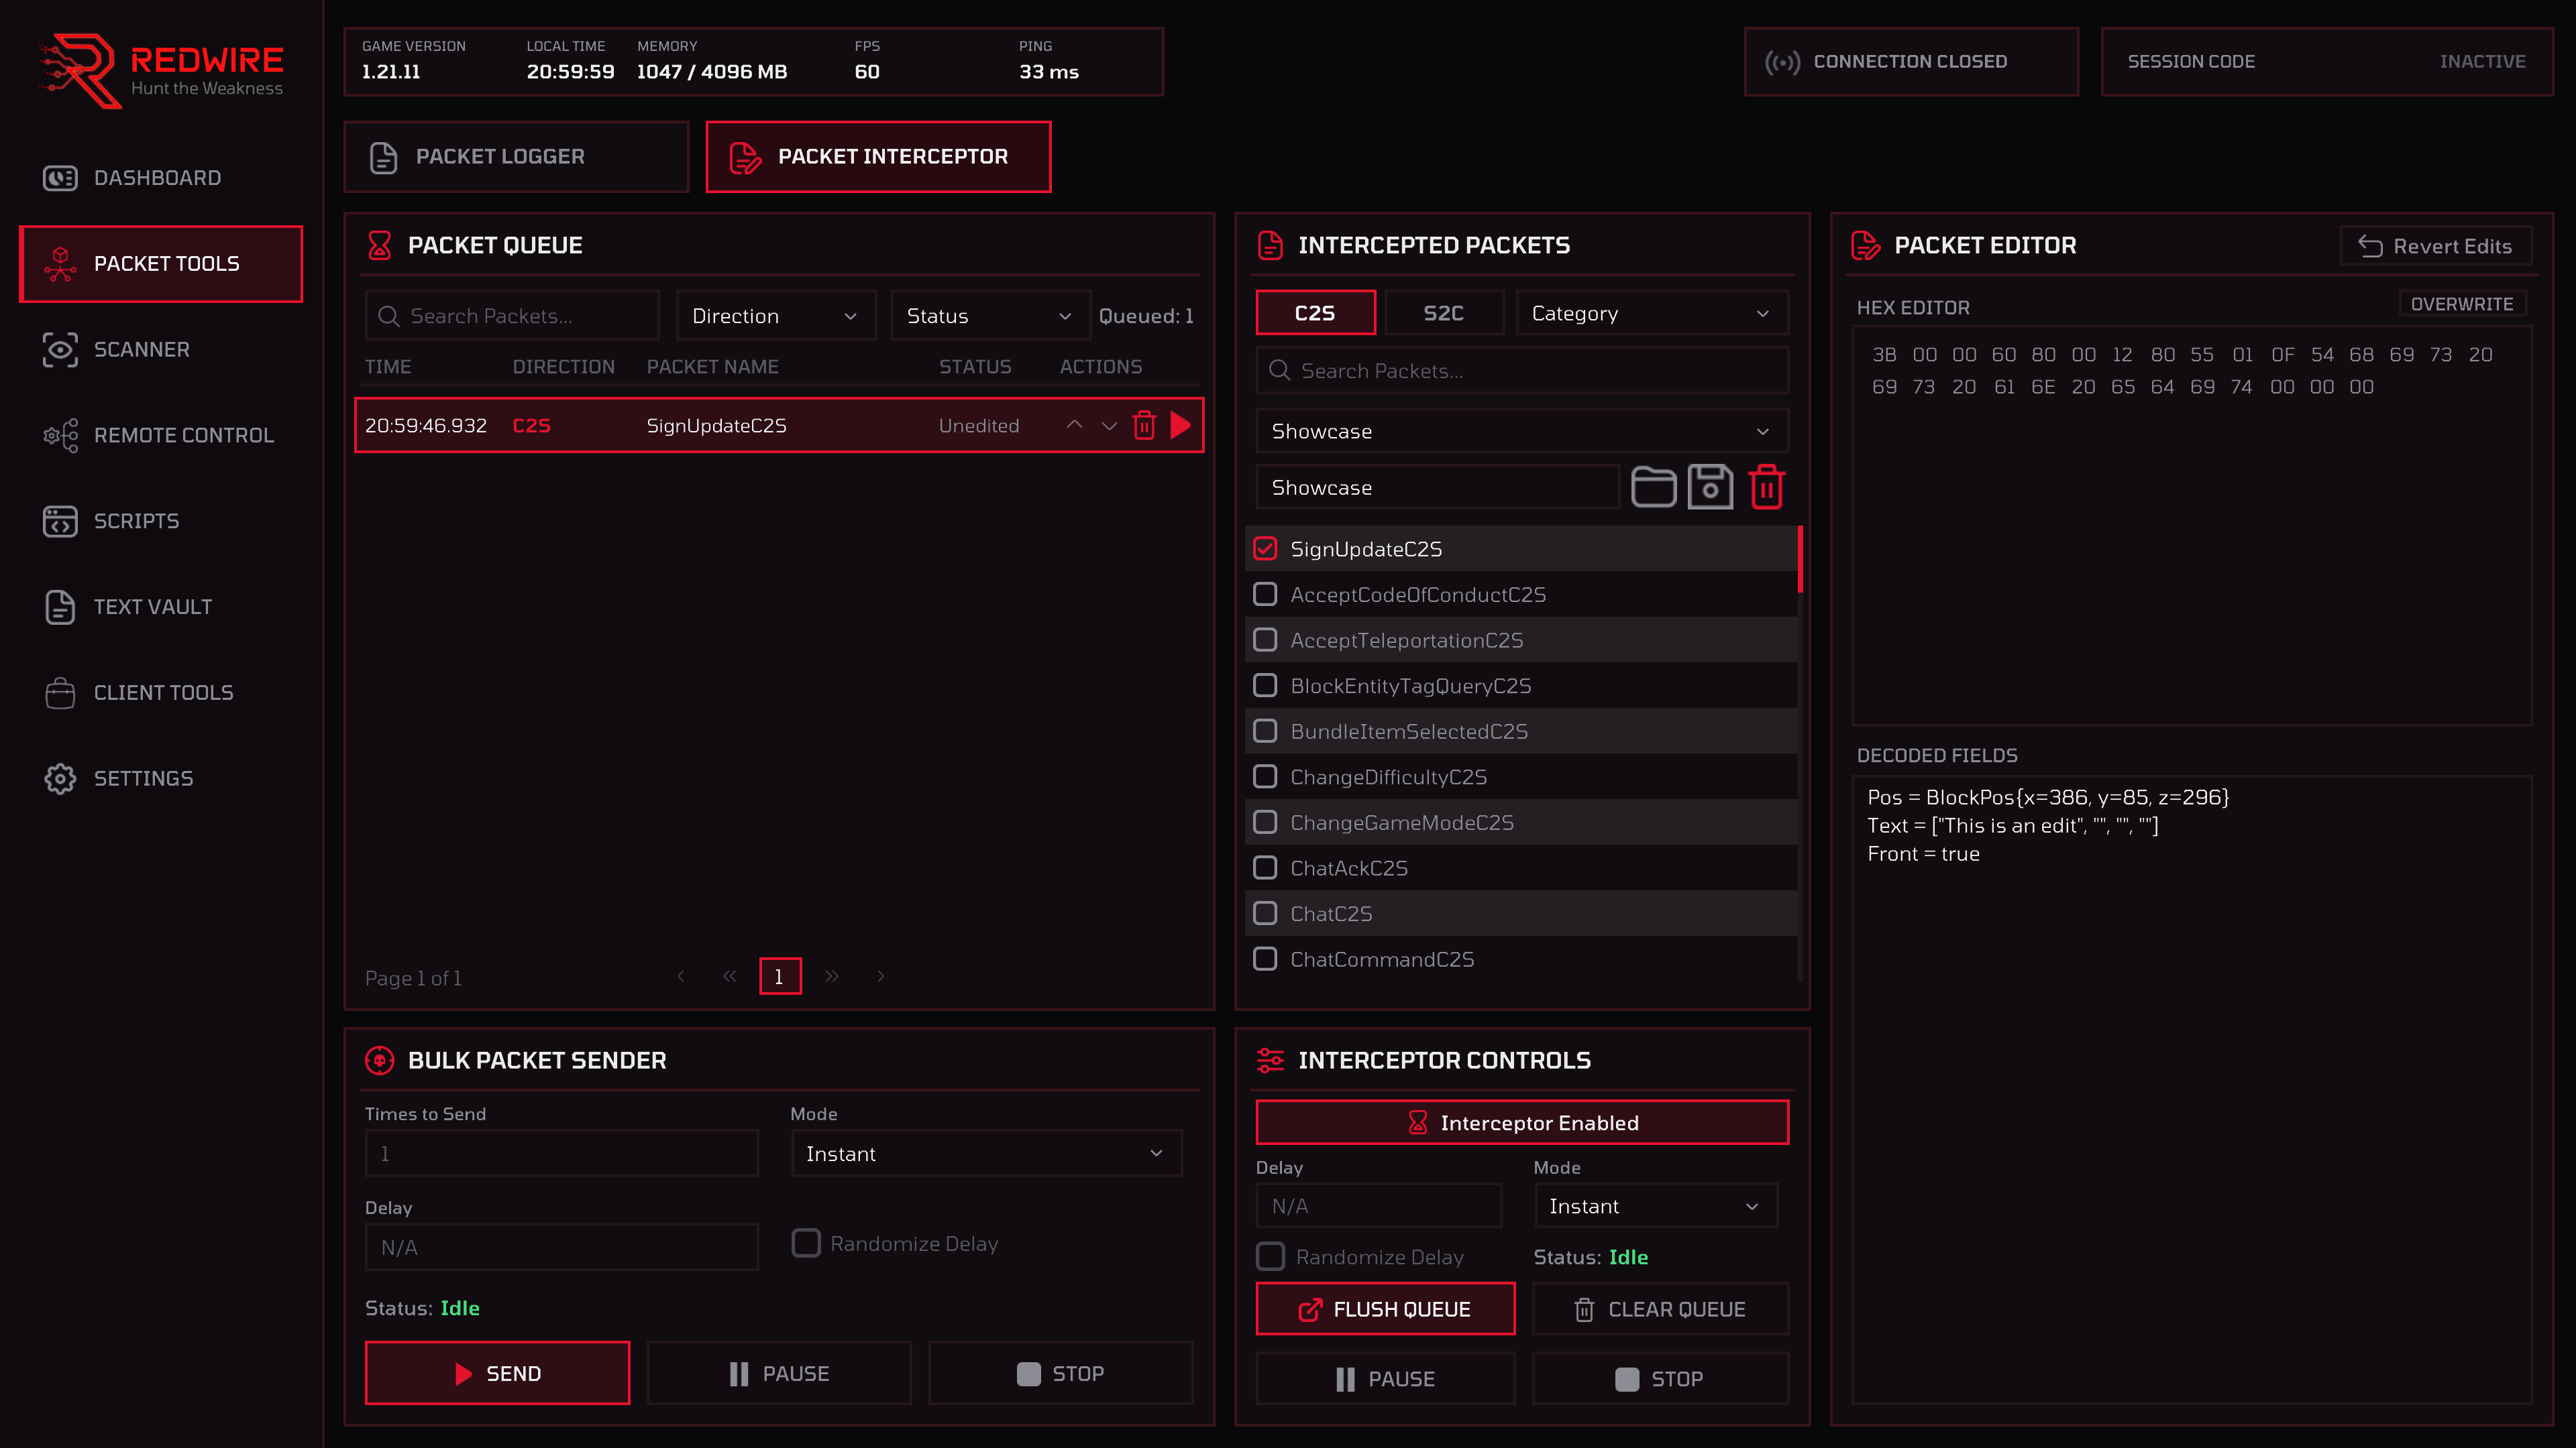The height and width of the screenshot is (1448, 2576).
Task: Switch to the Packet Interceptor tab
Action: click(x=878, y=157)
